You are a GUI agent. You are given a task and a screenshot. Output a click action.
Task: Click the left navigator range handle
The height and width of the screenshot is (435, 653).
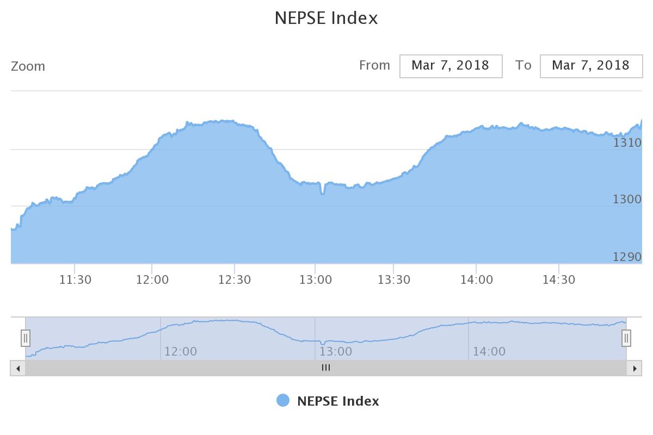[x=26, y=338]
